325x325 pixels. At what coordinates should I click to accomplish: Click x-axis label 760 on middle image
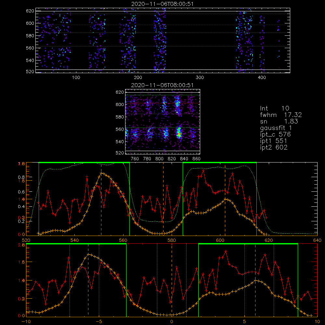pyautogui.click(x=135, y=159)
